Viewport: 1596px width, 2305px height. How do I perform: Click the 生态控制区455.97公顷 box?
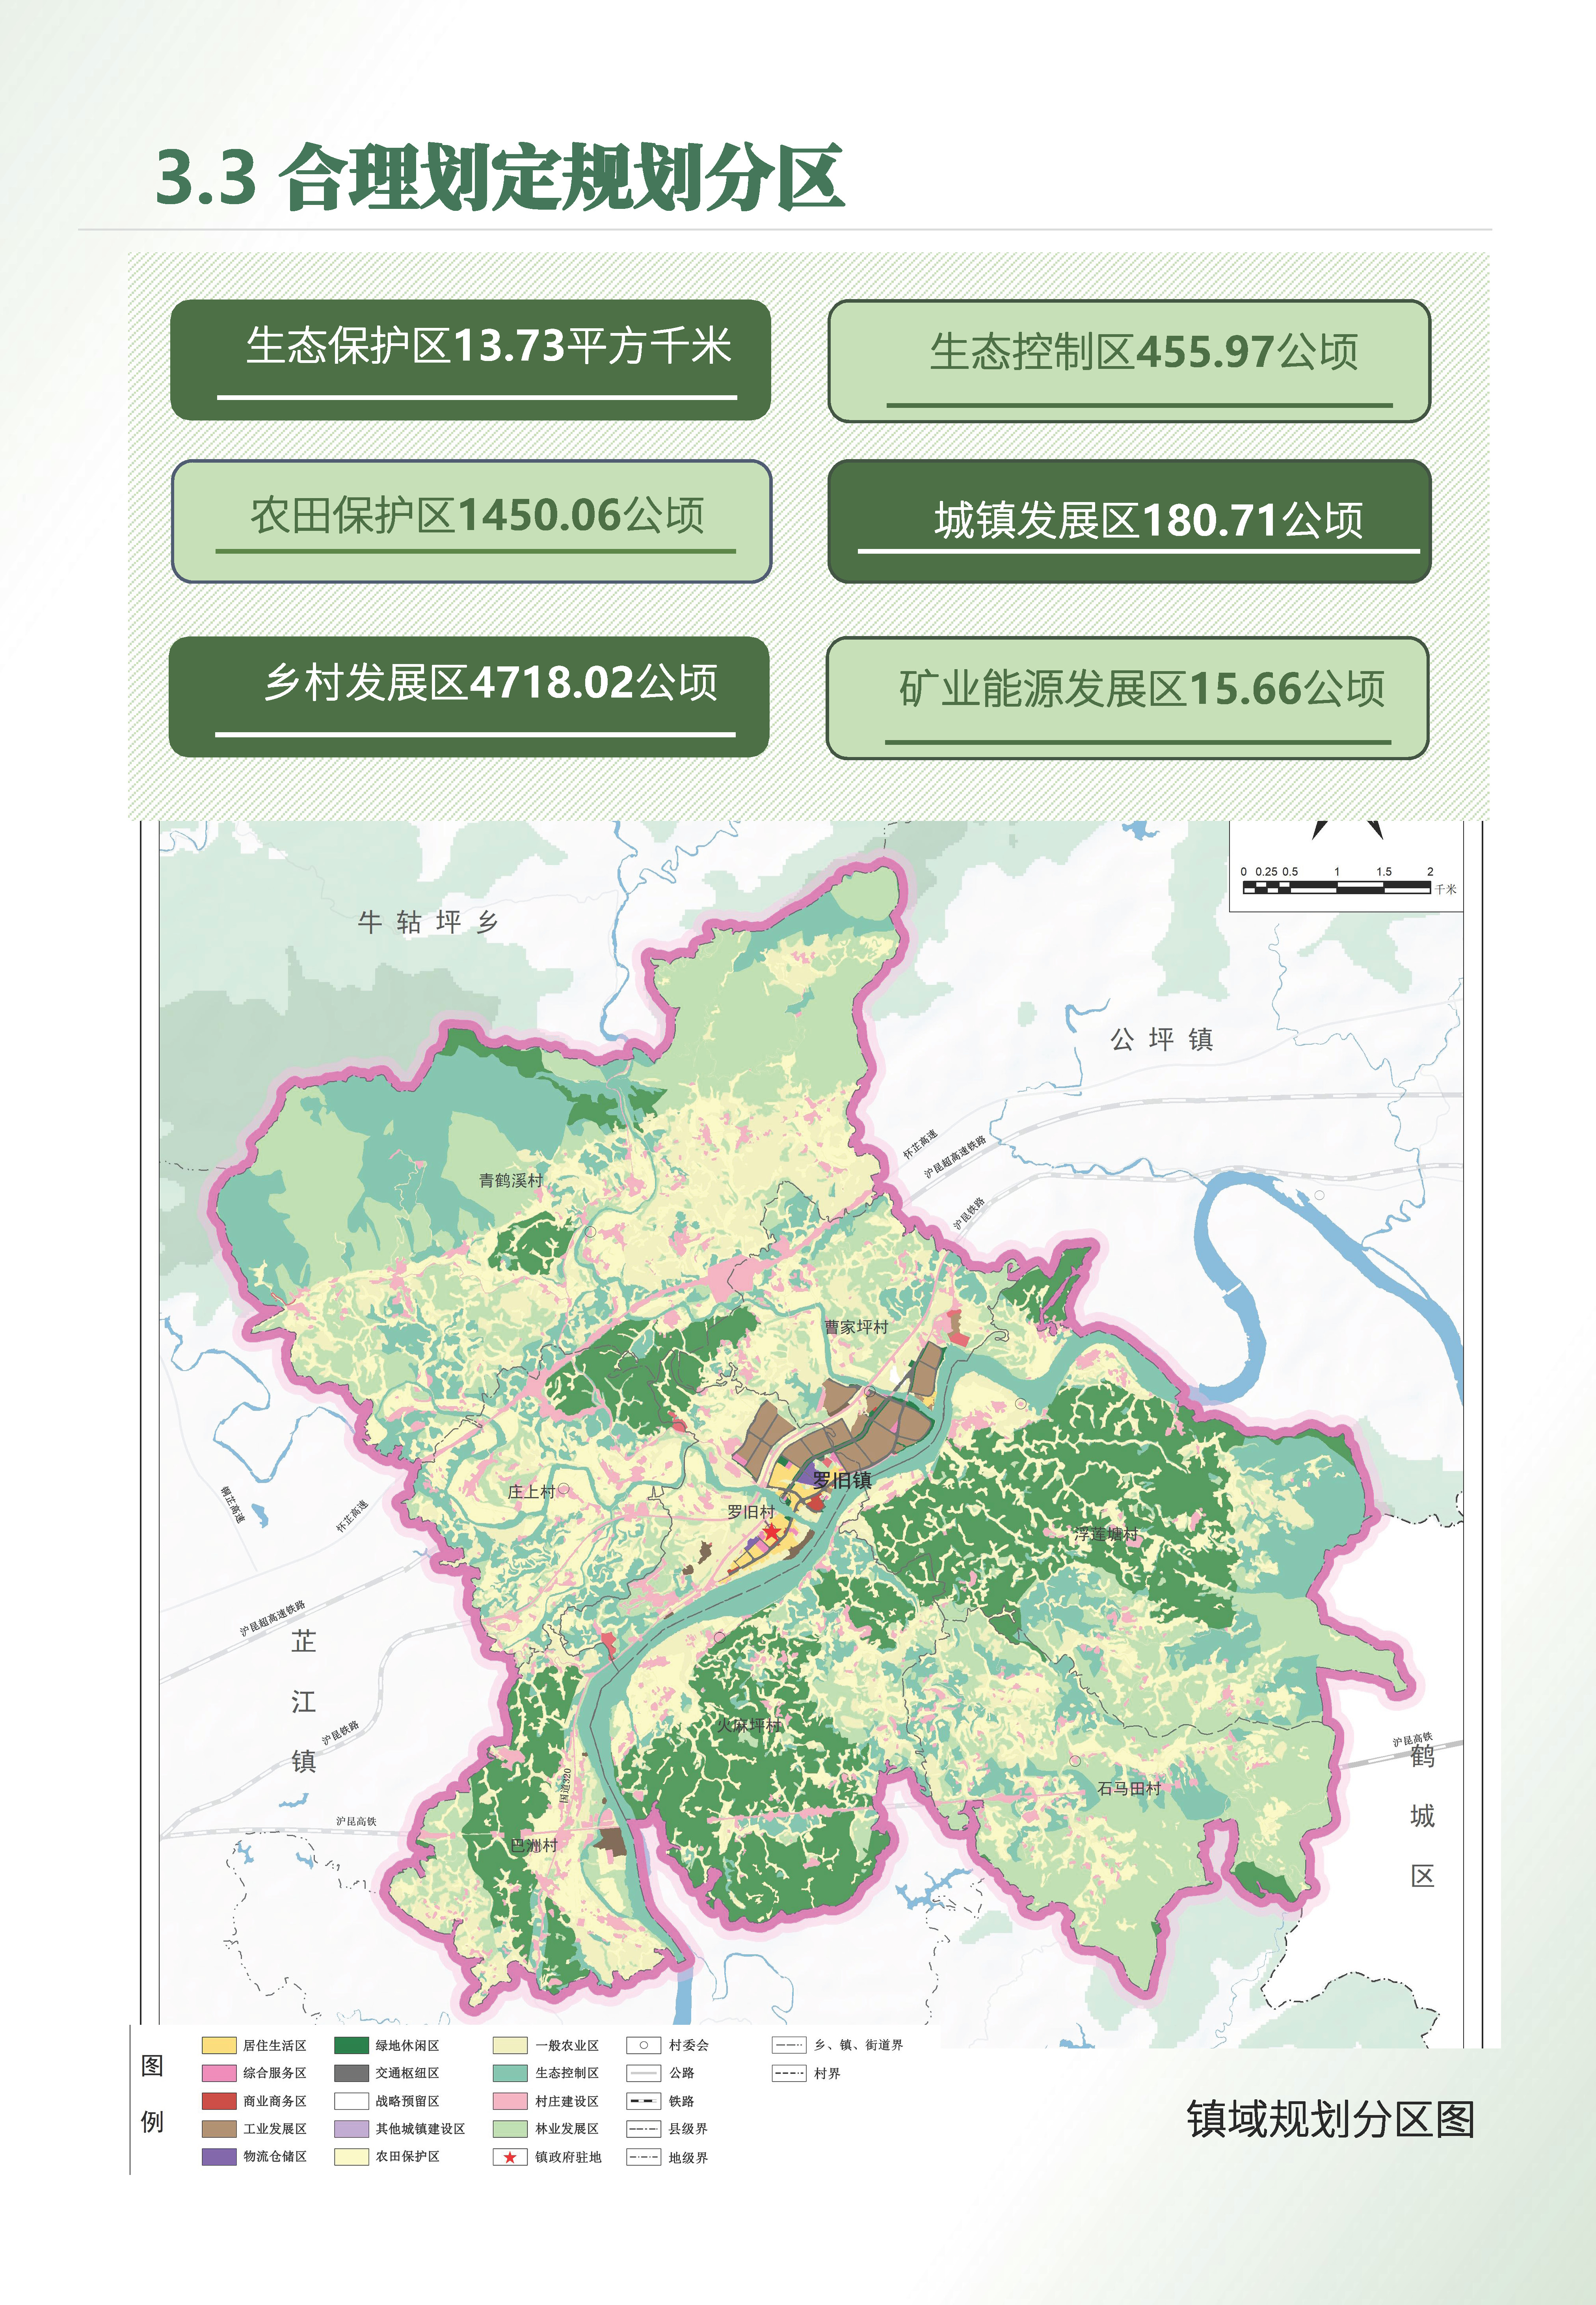[1129, 361]
